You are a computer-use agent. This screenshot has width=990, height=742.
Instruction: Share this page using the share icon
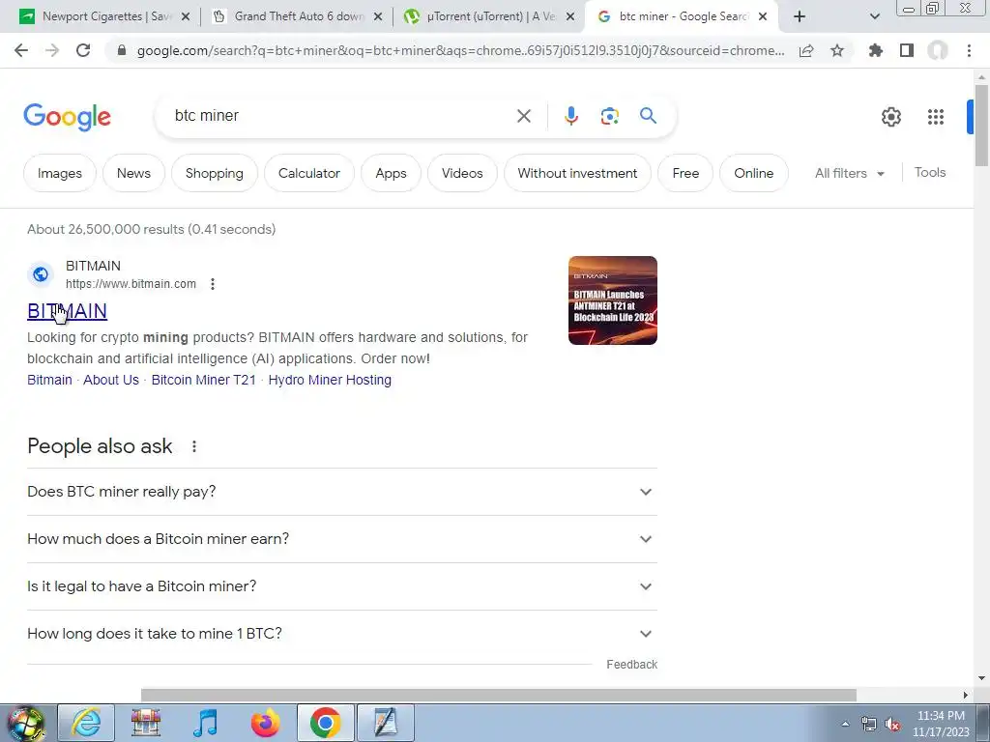tap(806, 51)
